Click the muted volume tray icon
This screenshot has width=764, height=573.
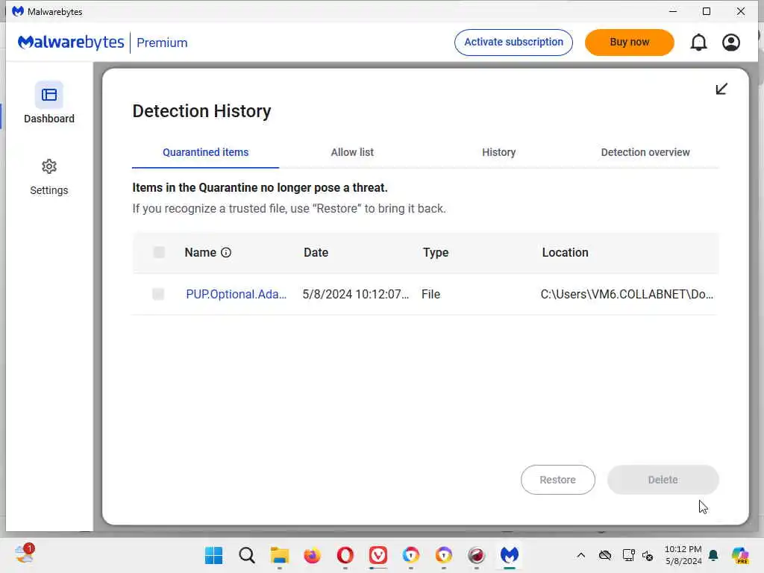pos(648,555)
